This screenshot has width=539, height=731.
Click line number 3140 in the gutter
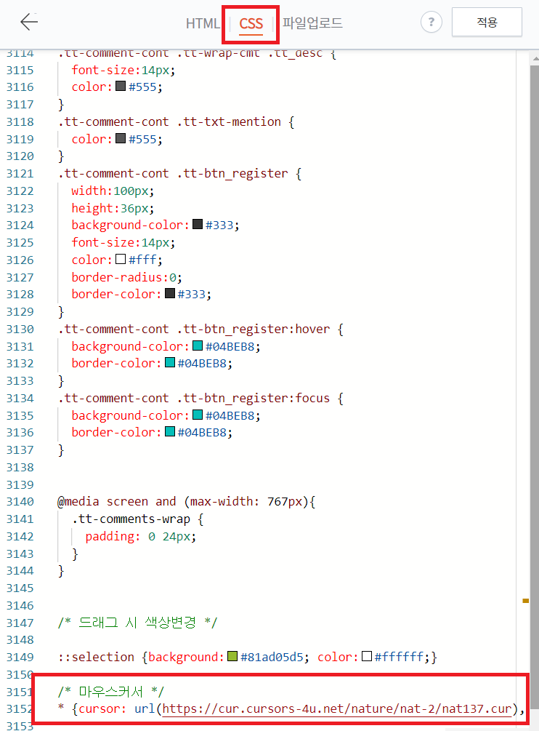pyautogui.click(x=20, y=502)
